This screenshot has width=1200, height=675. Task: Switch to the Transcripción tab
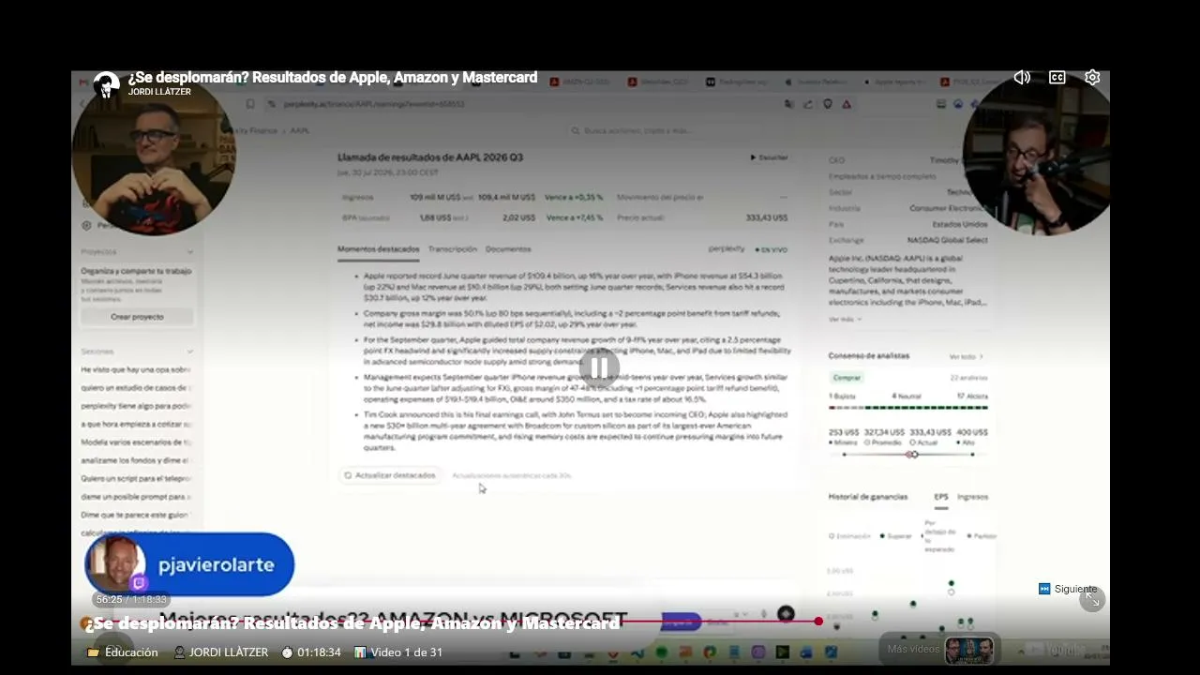pos(452,249)
